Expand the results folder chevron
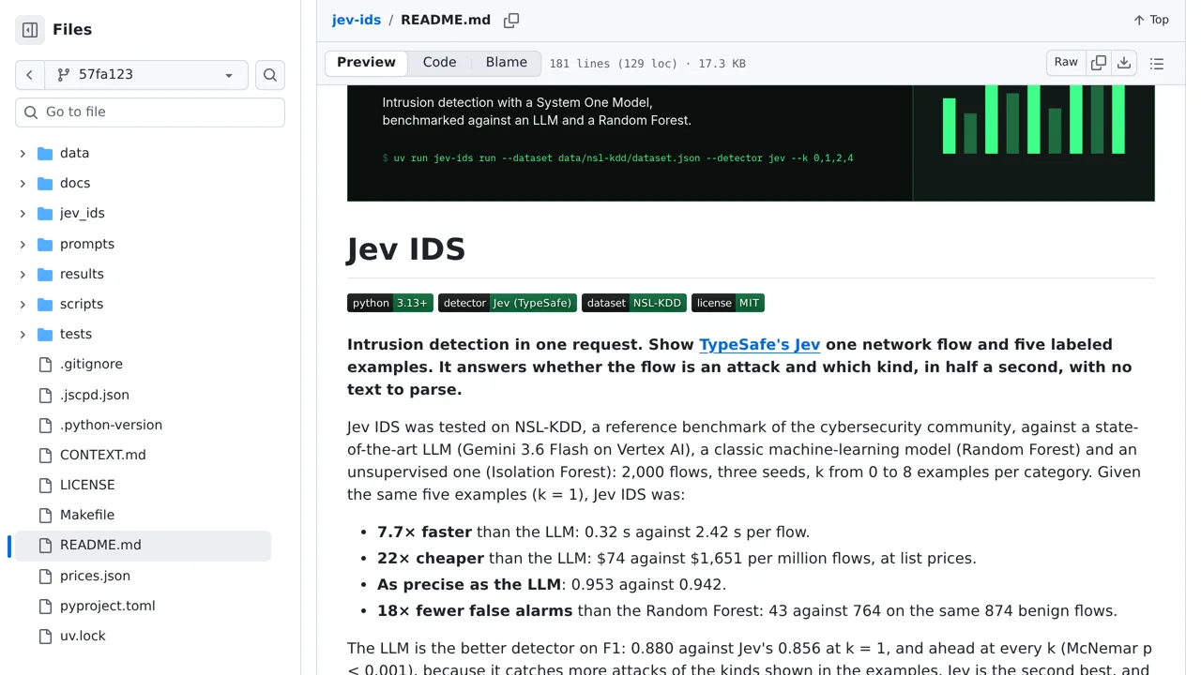1201x675 pixels. [x=23, y=274]
